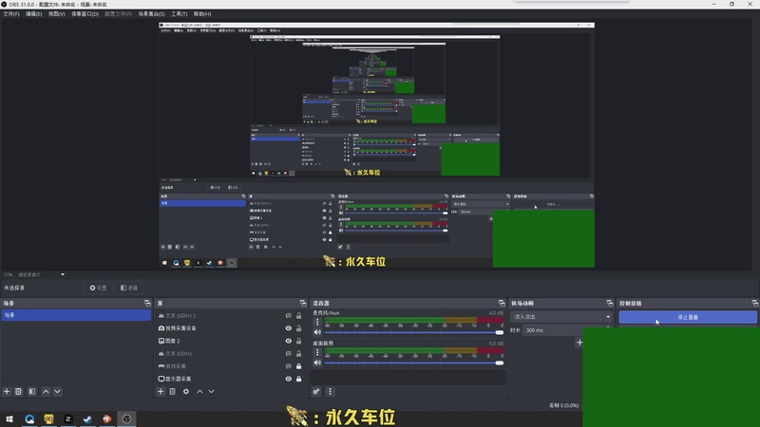
Task: Unlock the 显示器采集 source
Action: point(298,379)
